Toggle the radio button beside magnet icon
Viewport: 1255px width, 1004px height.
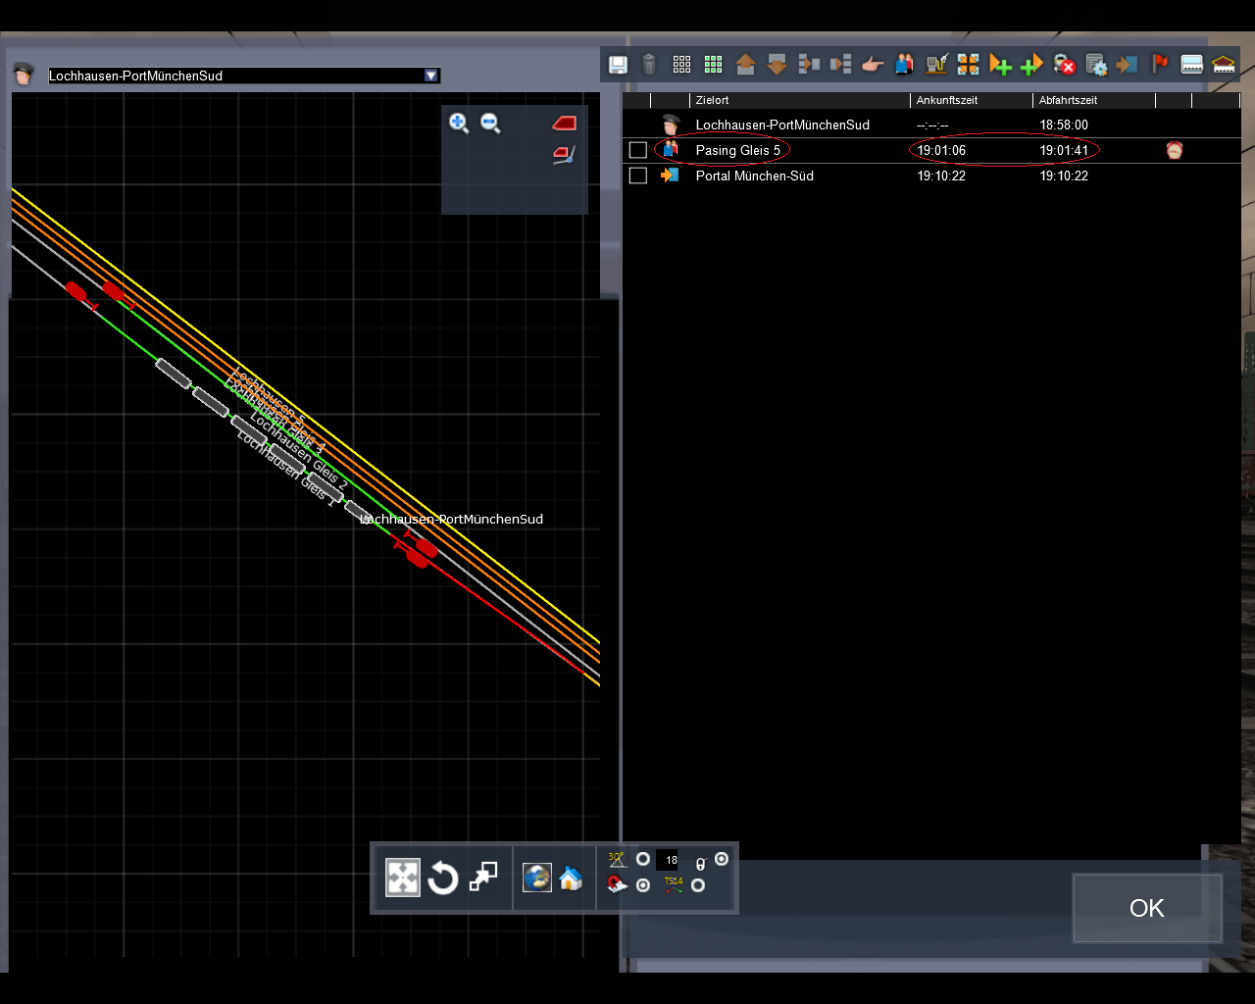pos(643,885)
